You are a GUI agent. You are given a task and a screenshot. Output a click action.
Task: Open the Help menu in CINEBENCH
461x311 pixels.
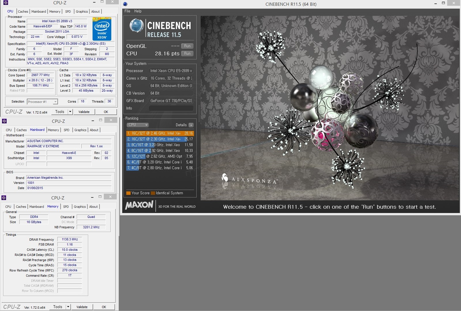tap(138, 11)
